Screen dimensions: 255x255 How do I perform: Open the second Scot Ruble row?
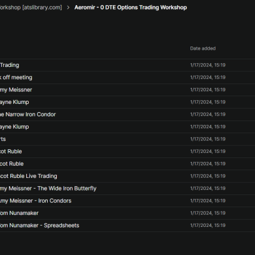[127, 164]
